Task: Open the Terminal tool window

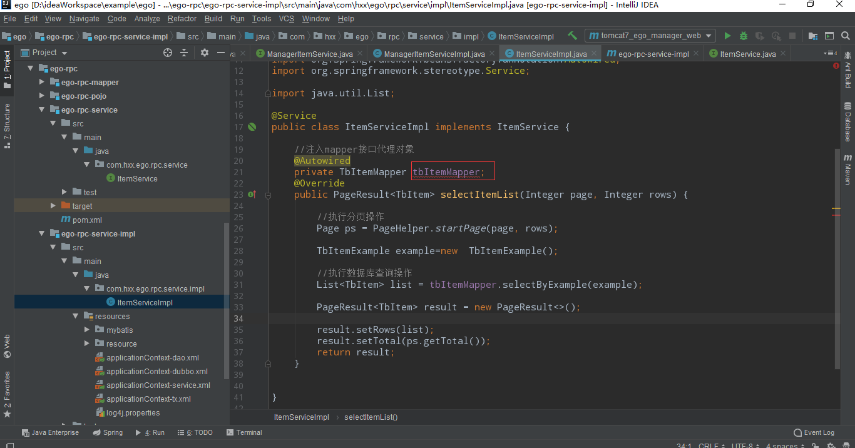Action: tap(244, 432)
